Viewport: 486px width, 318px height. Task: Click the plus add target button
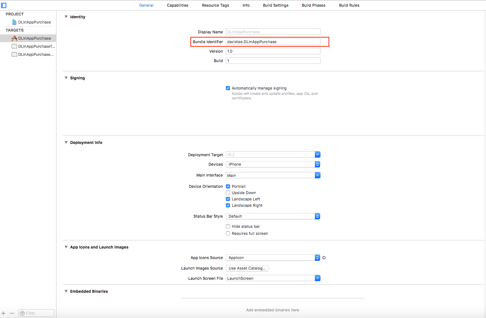[x=4, y=313]
